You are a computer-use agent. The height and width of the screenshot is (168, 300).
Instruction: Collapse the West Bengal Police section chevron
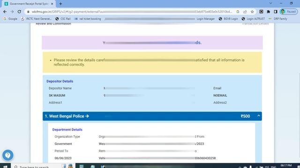tap(259, 116)
